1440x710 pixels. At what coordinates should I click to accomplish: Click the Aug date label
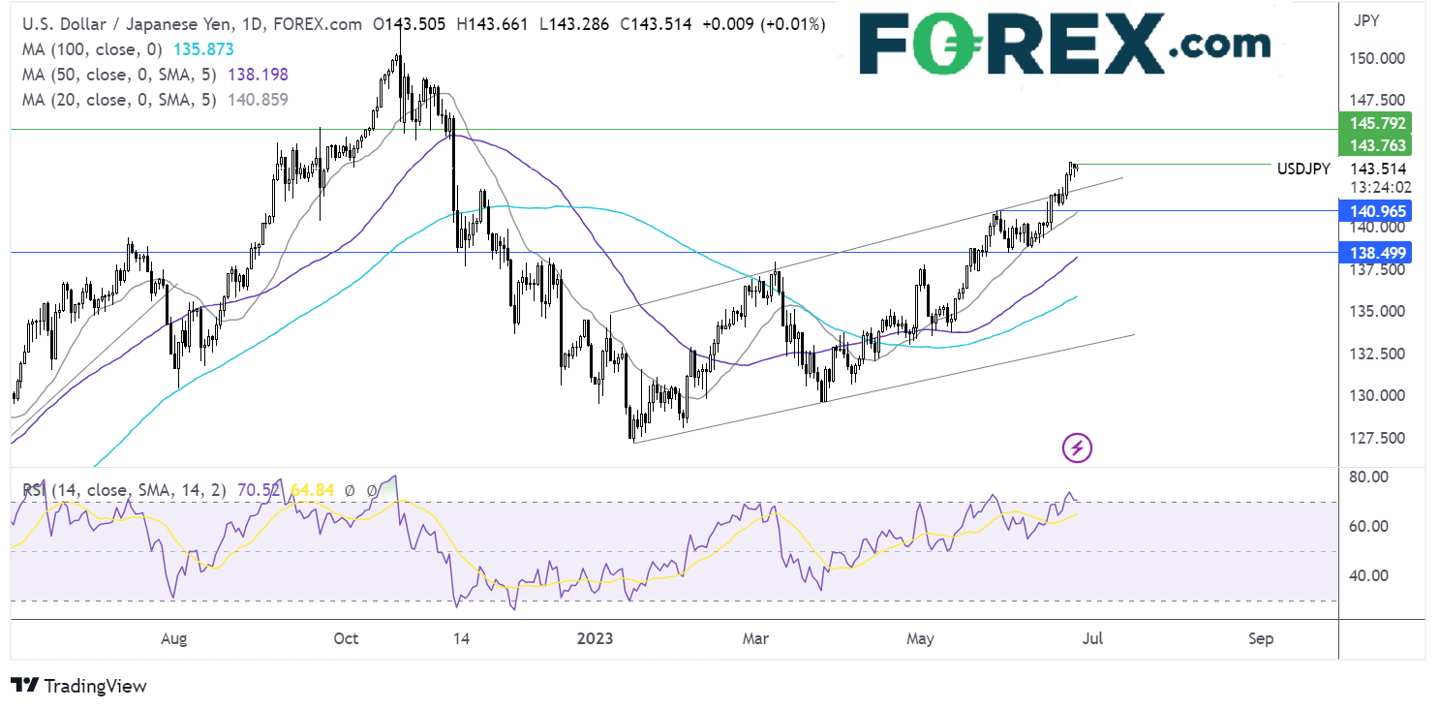[x=173, y=638]
